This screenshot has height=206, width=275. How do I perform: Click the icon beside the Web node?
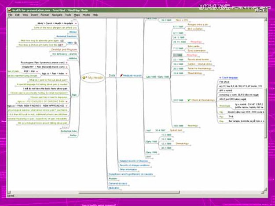point(75,43)
